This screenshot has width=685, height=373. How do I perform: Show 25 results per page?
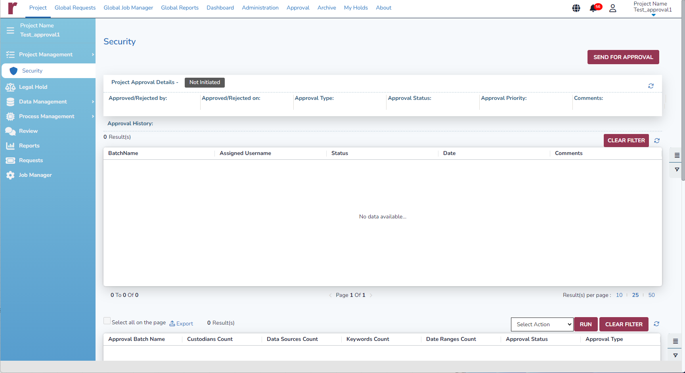[x=635, y=295]
